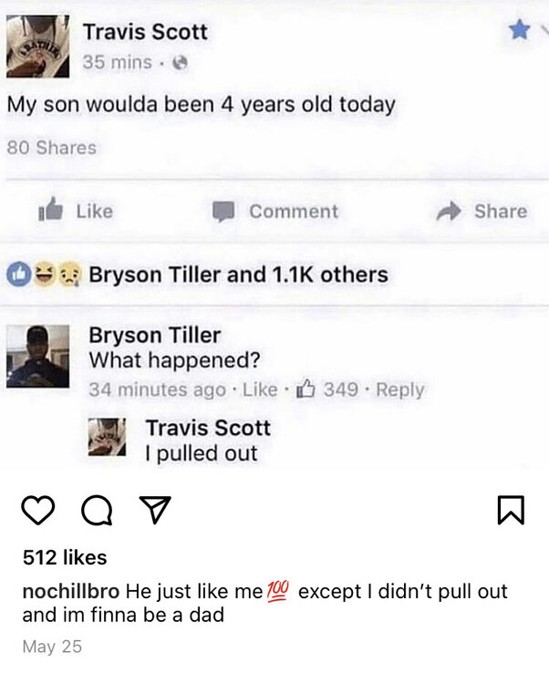View the 512 likes list

click(65, 557)
